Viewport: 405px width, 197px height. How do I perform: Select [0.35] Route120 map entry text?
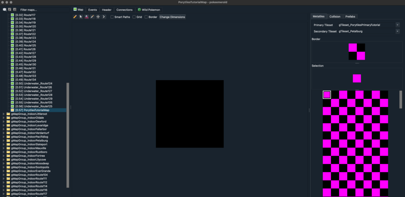pos(26,26)
